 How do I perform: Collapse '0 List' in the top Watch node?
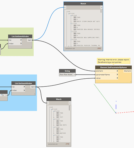click(69, 14)
